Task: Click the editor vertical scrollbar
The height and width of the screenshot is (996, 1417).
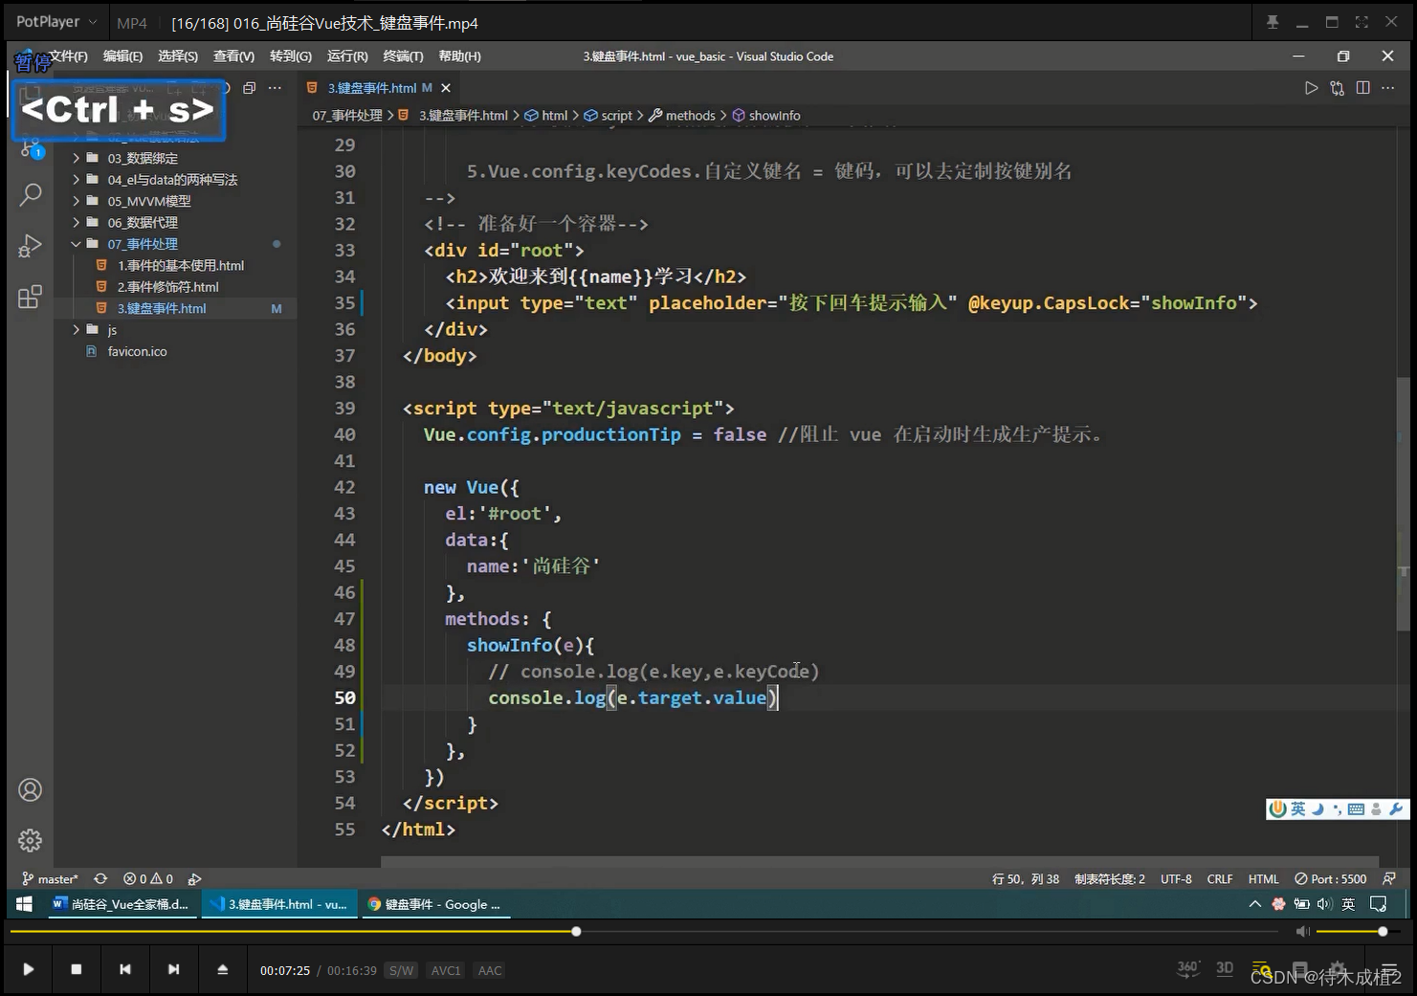Action: click(x=1403, y=503)
